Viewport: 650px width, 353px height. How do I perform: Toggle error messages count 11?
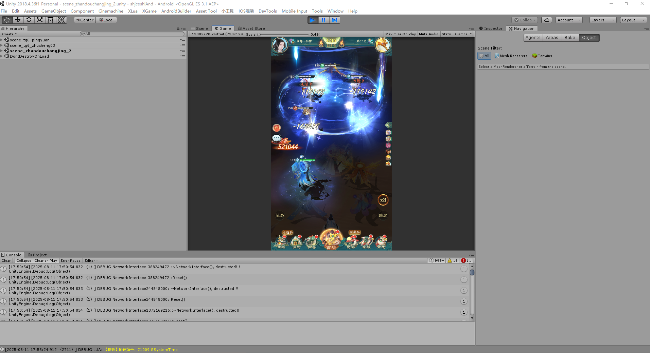[466, 260]
